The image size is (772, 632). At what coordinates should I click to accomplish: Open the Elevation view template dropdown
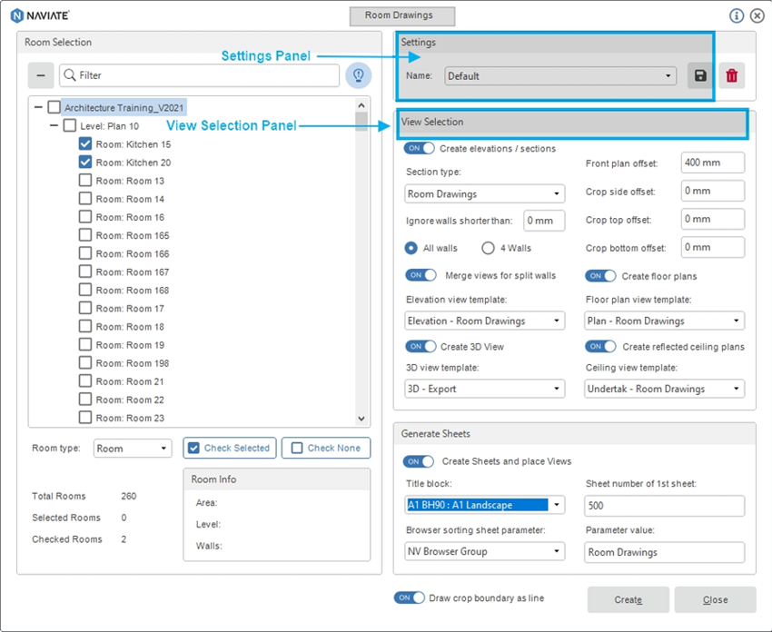484,321
